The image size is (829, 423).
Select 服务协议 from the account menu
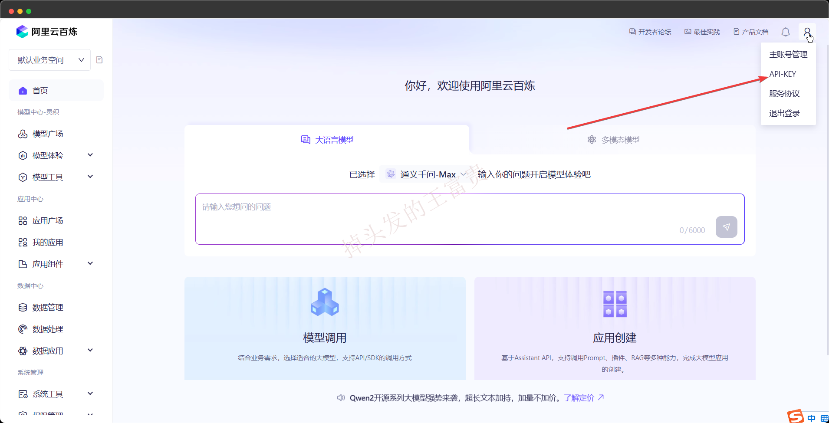(x=788, y=94)
